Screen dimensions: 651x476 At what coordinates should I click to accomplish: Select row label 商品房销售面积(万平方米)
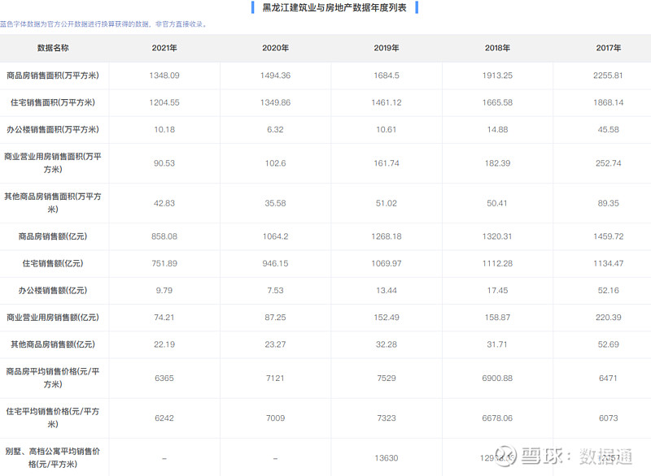(53, 76)
